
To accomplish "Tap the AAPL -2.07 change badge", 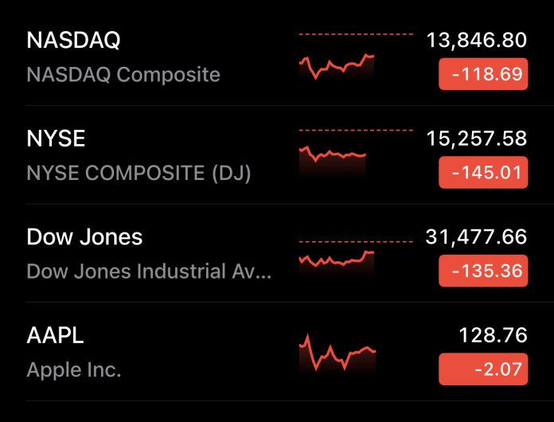I will [483, 369].
